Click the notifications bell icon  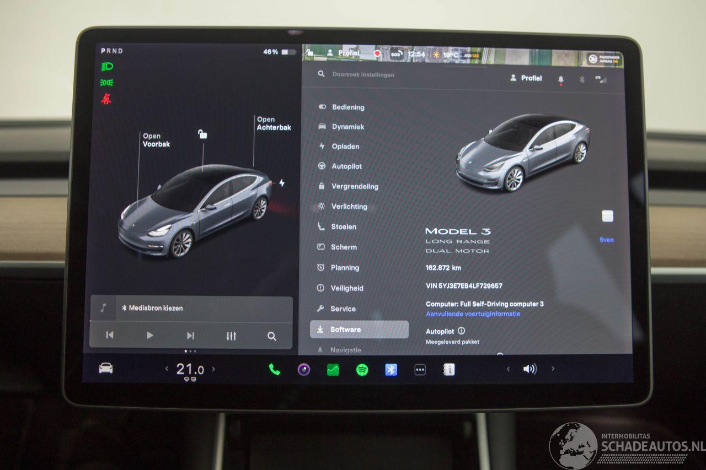(561, 79)
